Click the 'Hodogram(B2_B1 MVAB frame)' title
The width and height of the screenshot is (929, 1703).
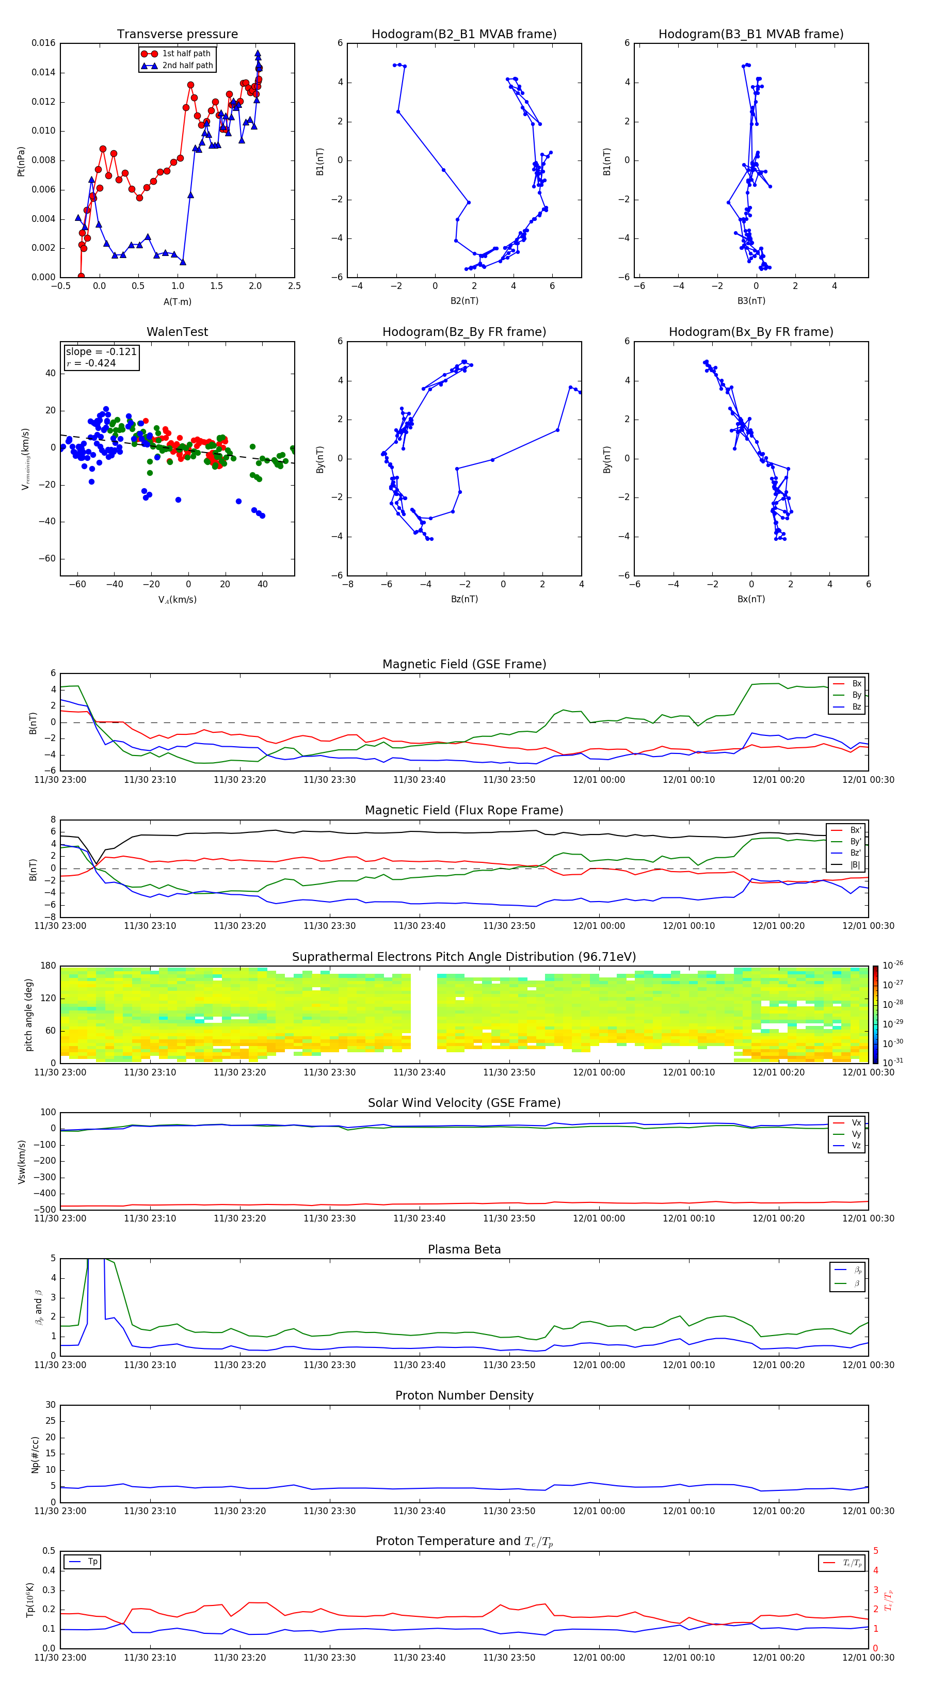tap(464, 35)
